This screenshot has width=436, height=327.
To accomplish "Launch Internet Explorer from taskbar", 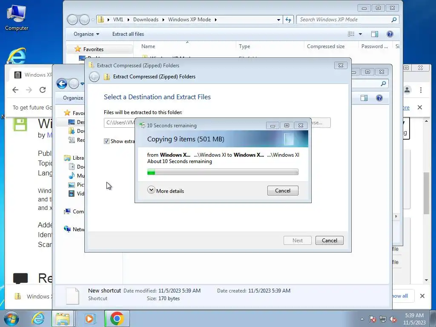I will pos(38,318).
